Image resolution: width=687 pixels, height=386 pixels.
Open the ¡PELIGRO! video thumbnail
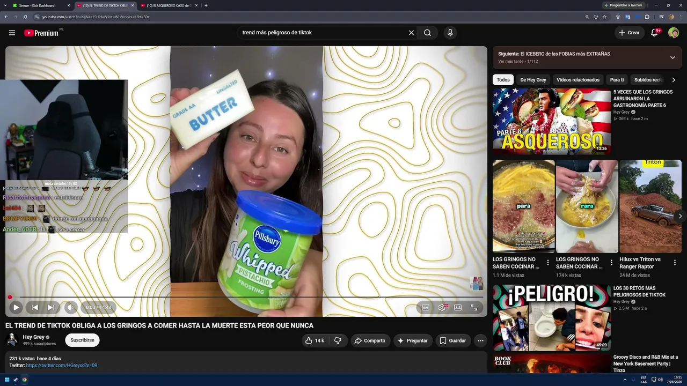click(x=552, y=318)
